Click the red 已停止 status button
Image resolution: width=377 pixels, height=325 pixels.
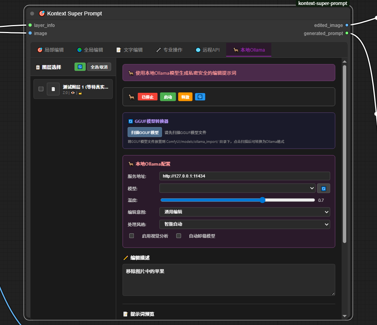click(x=148, y=97)
